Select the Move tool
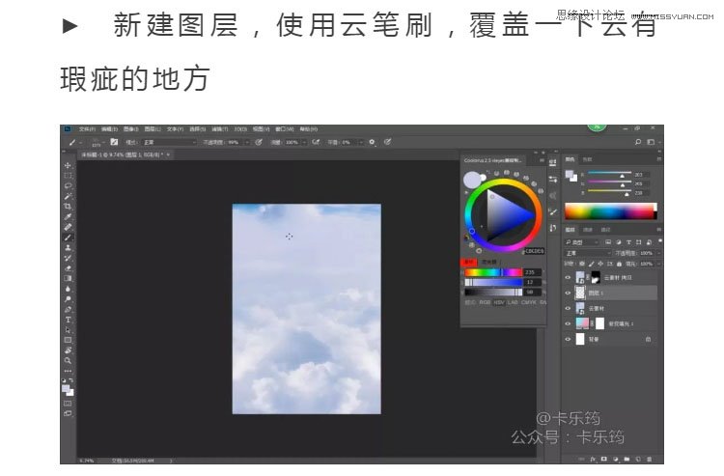The width and height of the screenshot is (724, 476). pyautogui.click(x=68, y=166)
